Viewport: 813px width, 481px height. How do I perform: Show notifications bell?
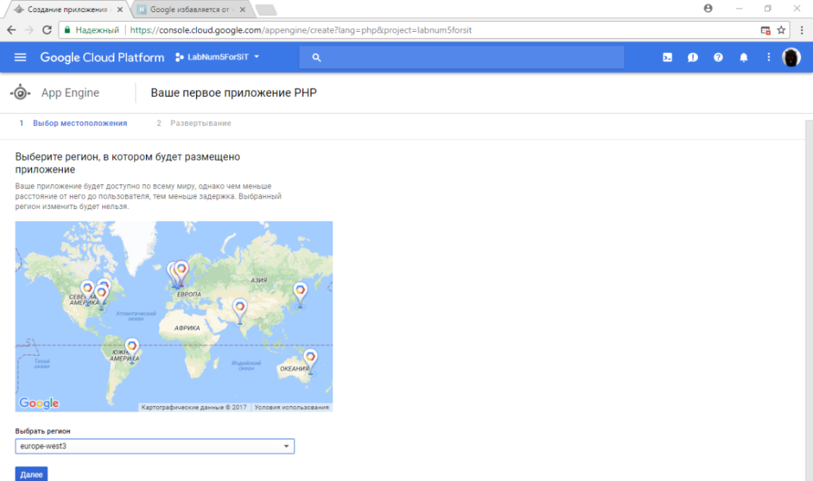[x=743, y=58]
